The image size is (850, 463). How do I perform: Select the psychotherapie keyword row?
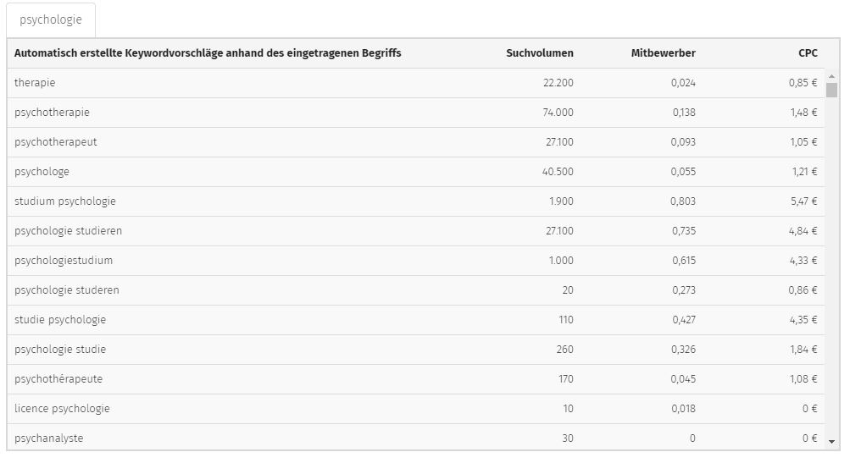[416, 113]
